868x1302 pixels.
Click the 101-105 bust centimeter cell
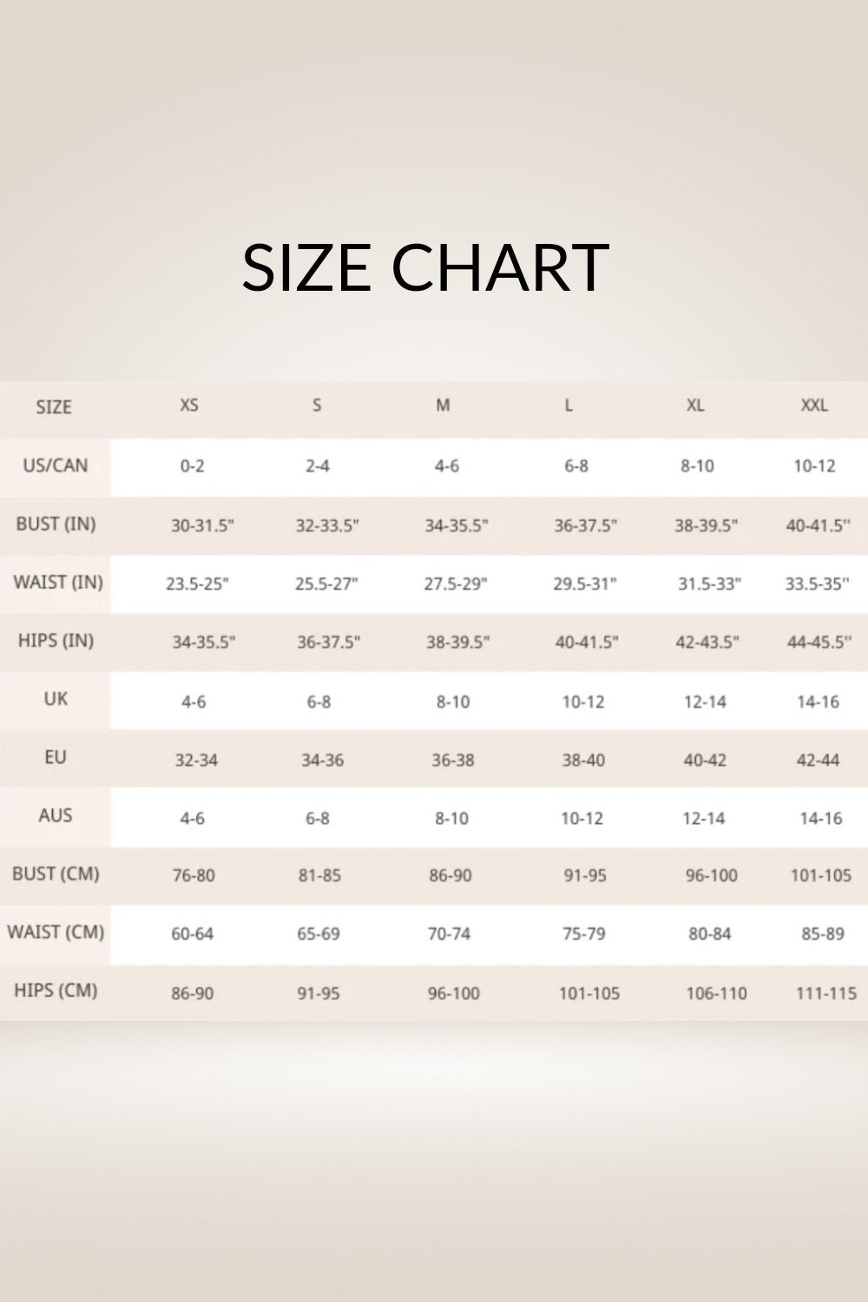pos(820,876)
